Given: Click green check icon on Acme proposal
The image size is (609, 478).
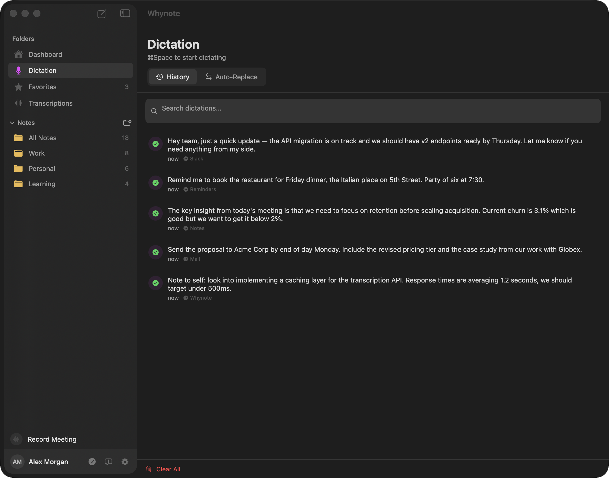Looking at the screenshot, I should [x=156, y=252].
